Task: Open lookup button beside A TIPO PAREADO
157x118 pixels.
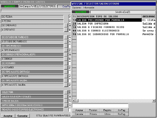Action: click(66, 50)
